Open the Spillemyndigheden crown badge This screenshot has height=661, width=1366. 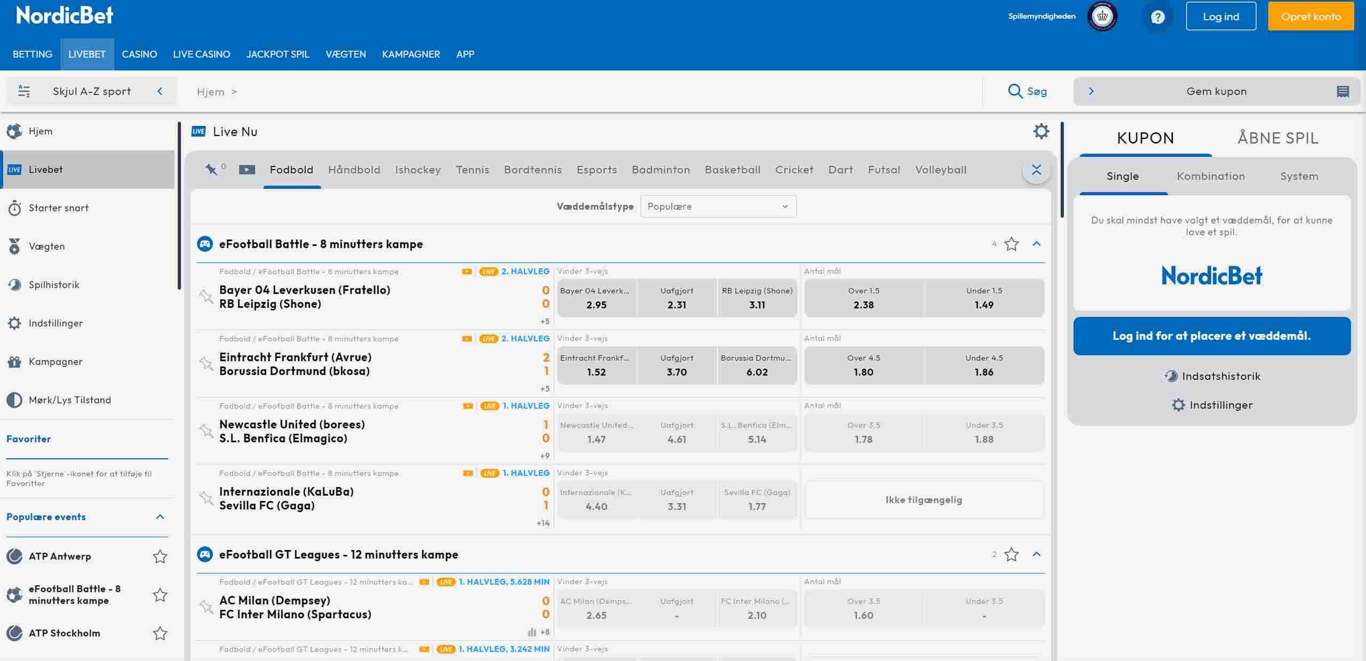[1102, 17]
